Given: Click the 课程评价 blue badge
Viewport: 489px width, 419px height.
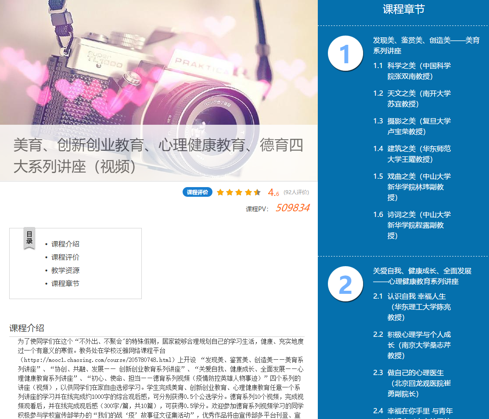Looking at the screenshot, I should [x=198, y=192].
